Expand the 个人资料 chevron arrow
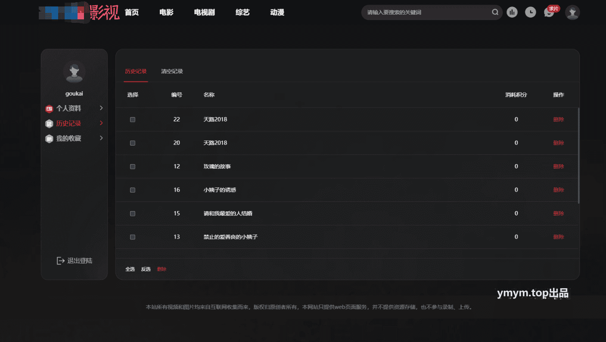 point(101,108)
